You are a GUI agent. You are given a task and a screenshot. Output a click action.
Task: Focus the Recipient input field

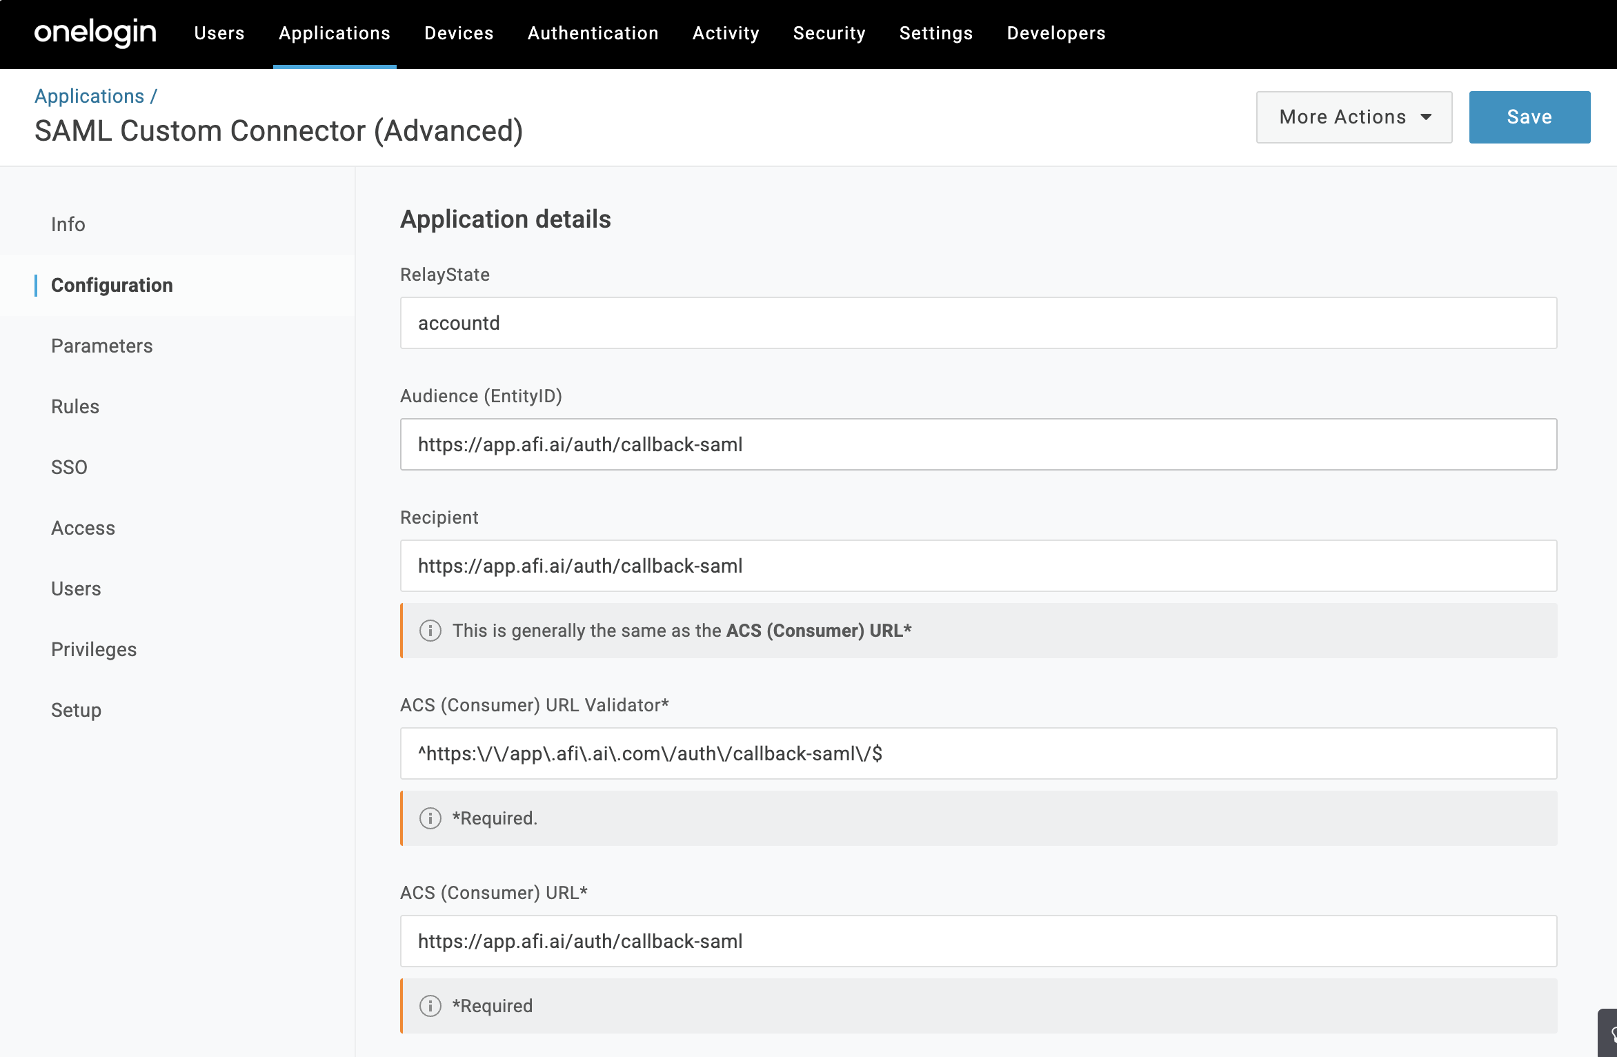click(978, 566)
